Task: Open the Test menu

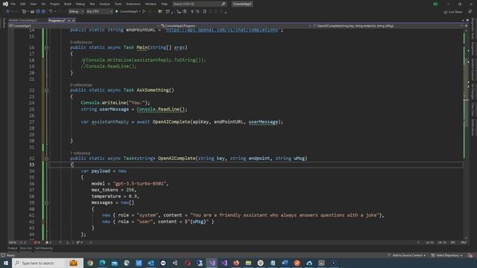Action: (92, 4)
